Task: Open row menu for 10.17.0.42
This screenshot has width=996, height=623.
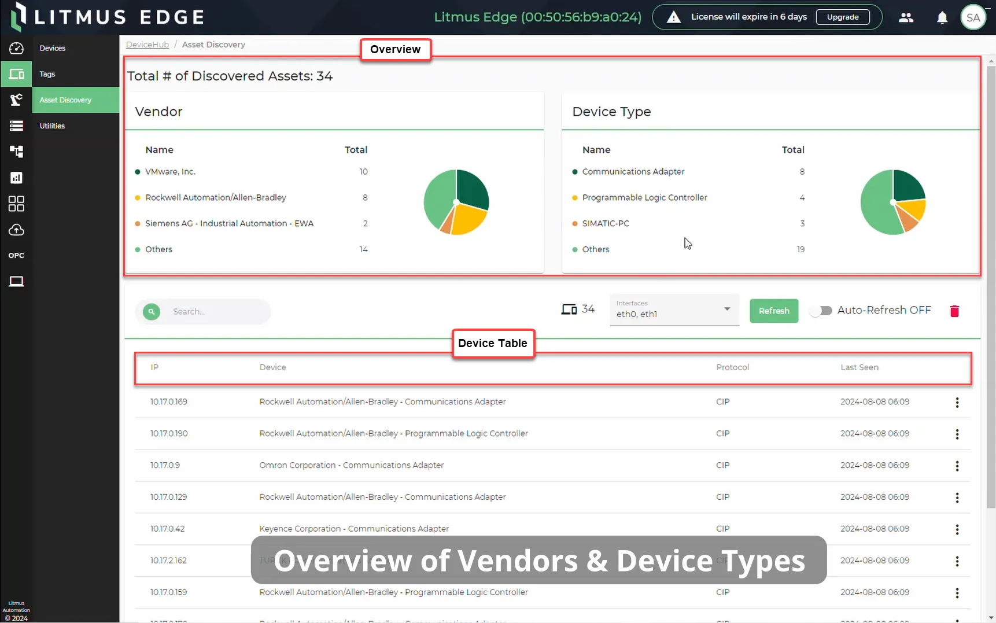Action: (957, 530)
